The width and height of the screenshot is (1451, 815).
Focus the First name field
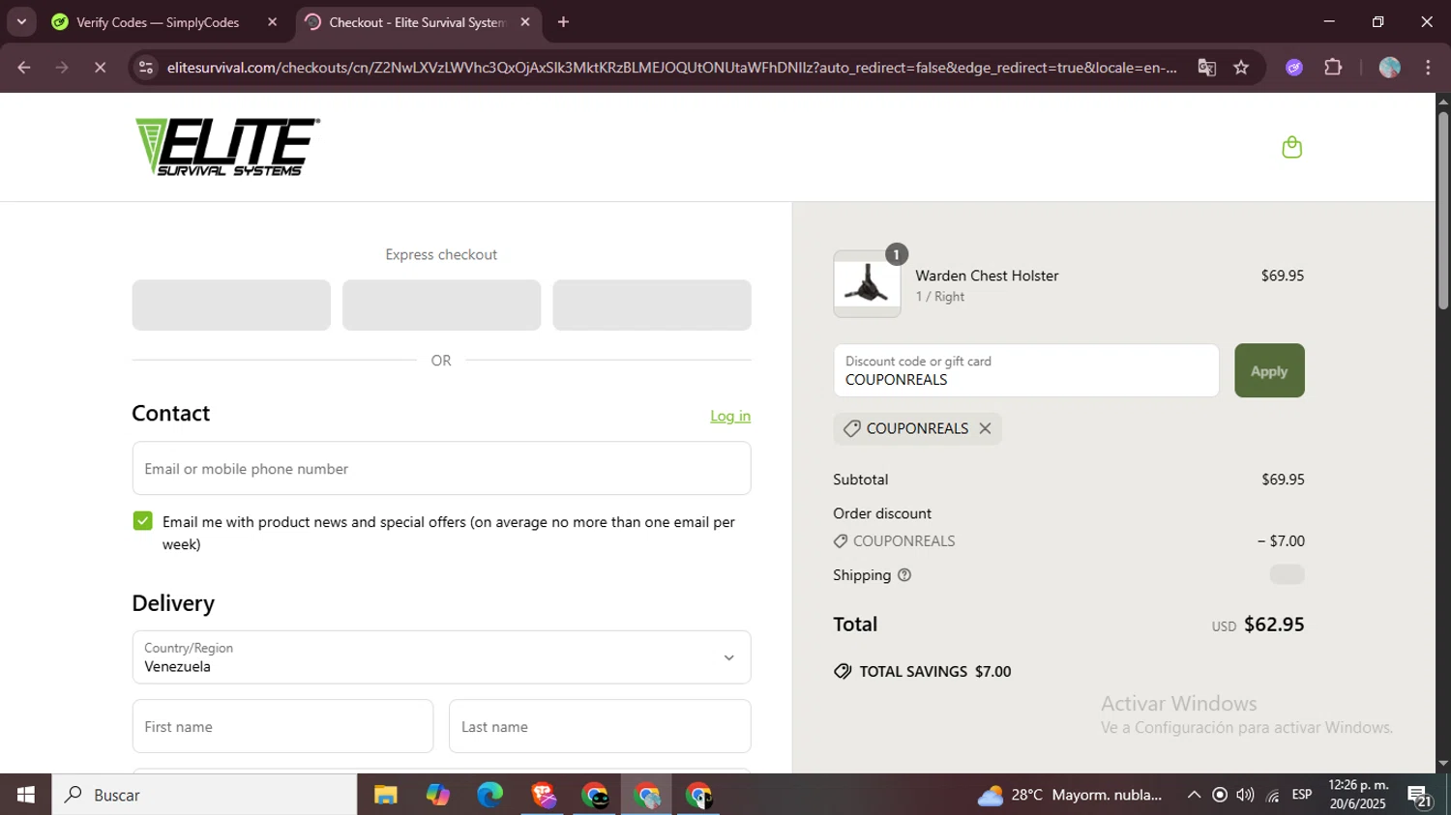pos(282,726)
